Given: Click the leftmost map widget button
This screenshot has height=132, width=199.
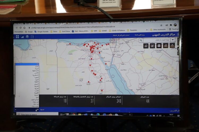Looking at the screenshot, I should (146, 46).
